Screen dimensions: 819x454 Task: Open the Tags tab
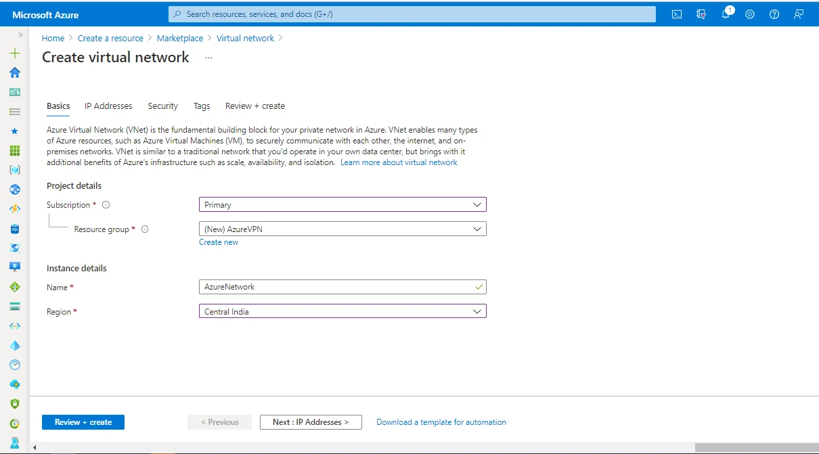coord(201,106)
